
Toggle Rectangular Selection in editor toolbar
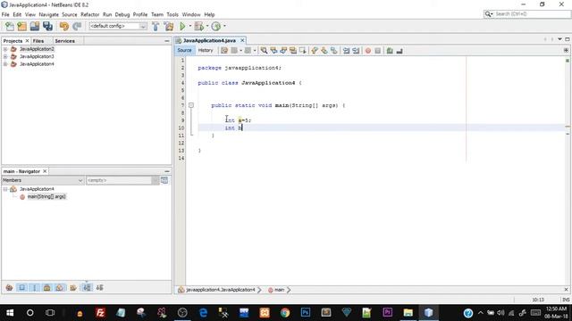pos(302,51)
